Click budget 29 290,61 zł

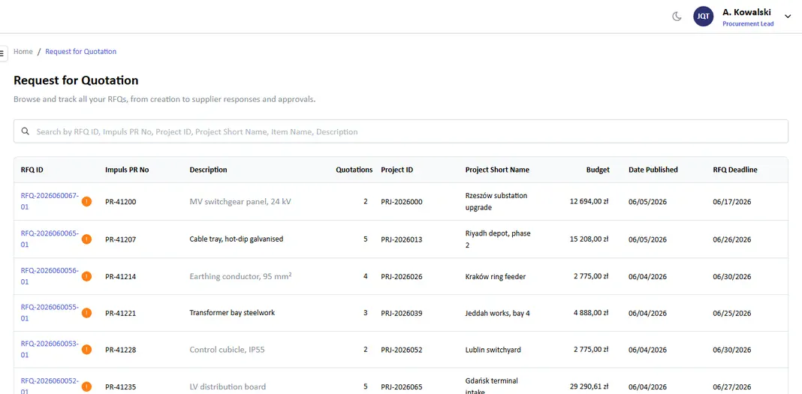[x=589, y=386]
